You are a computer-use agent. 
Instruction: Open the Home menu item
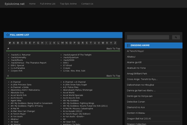(x=32, y=4)
